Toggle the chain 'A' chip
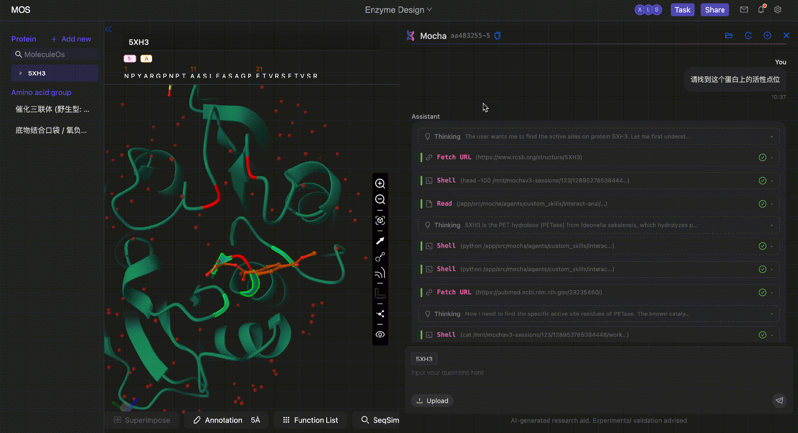798x433 pixels. [146, 58]
